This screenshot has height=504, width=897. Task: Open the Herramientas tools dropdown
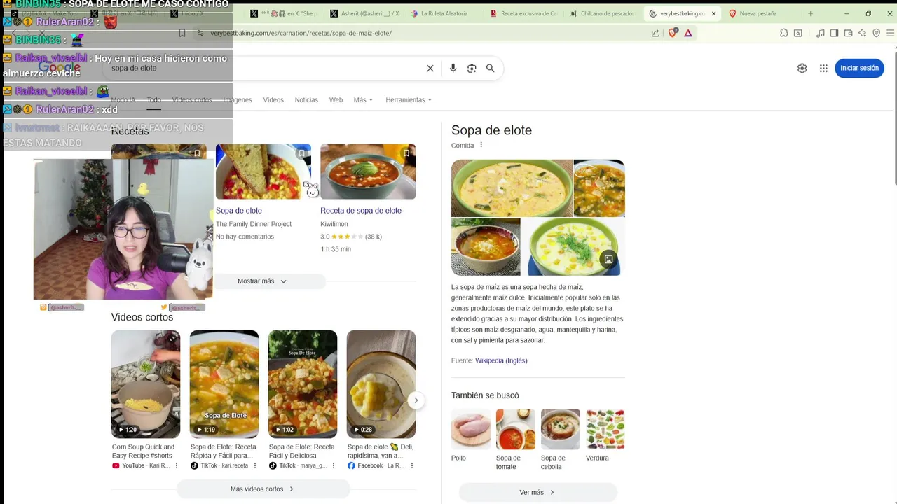pyautogui.click(x=409, y=100)
